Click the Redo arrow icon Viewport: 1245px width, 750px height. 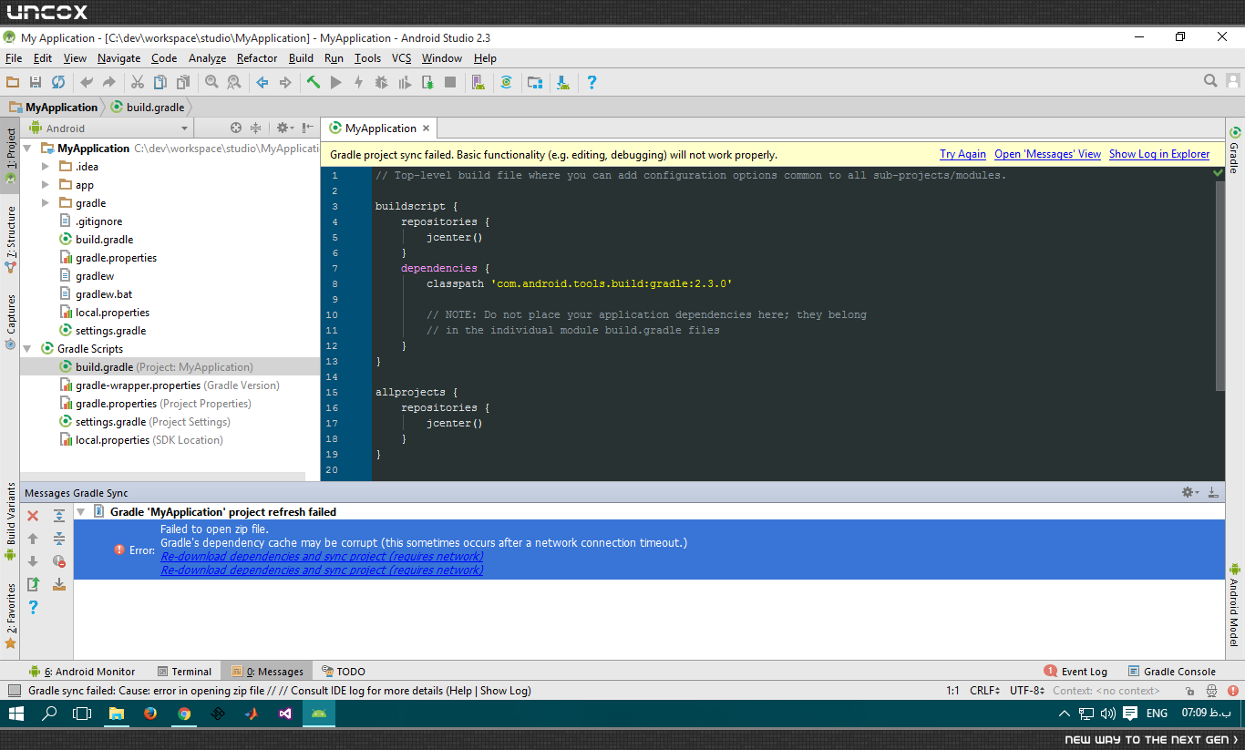tap(108, 82)
